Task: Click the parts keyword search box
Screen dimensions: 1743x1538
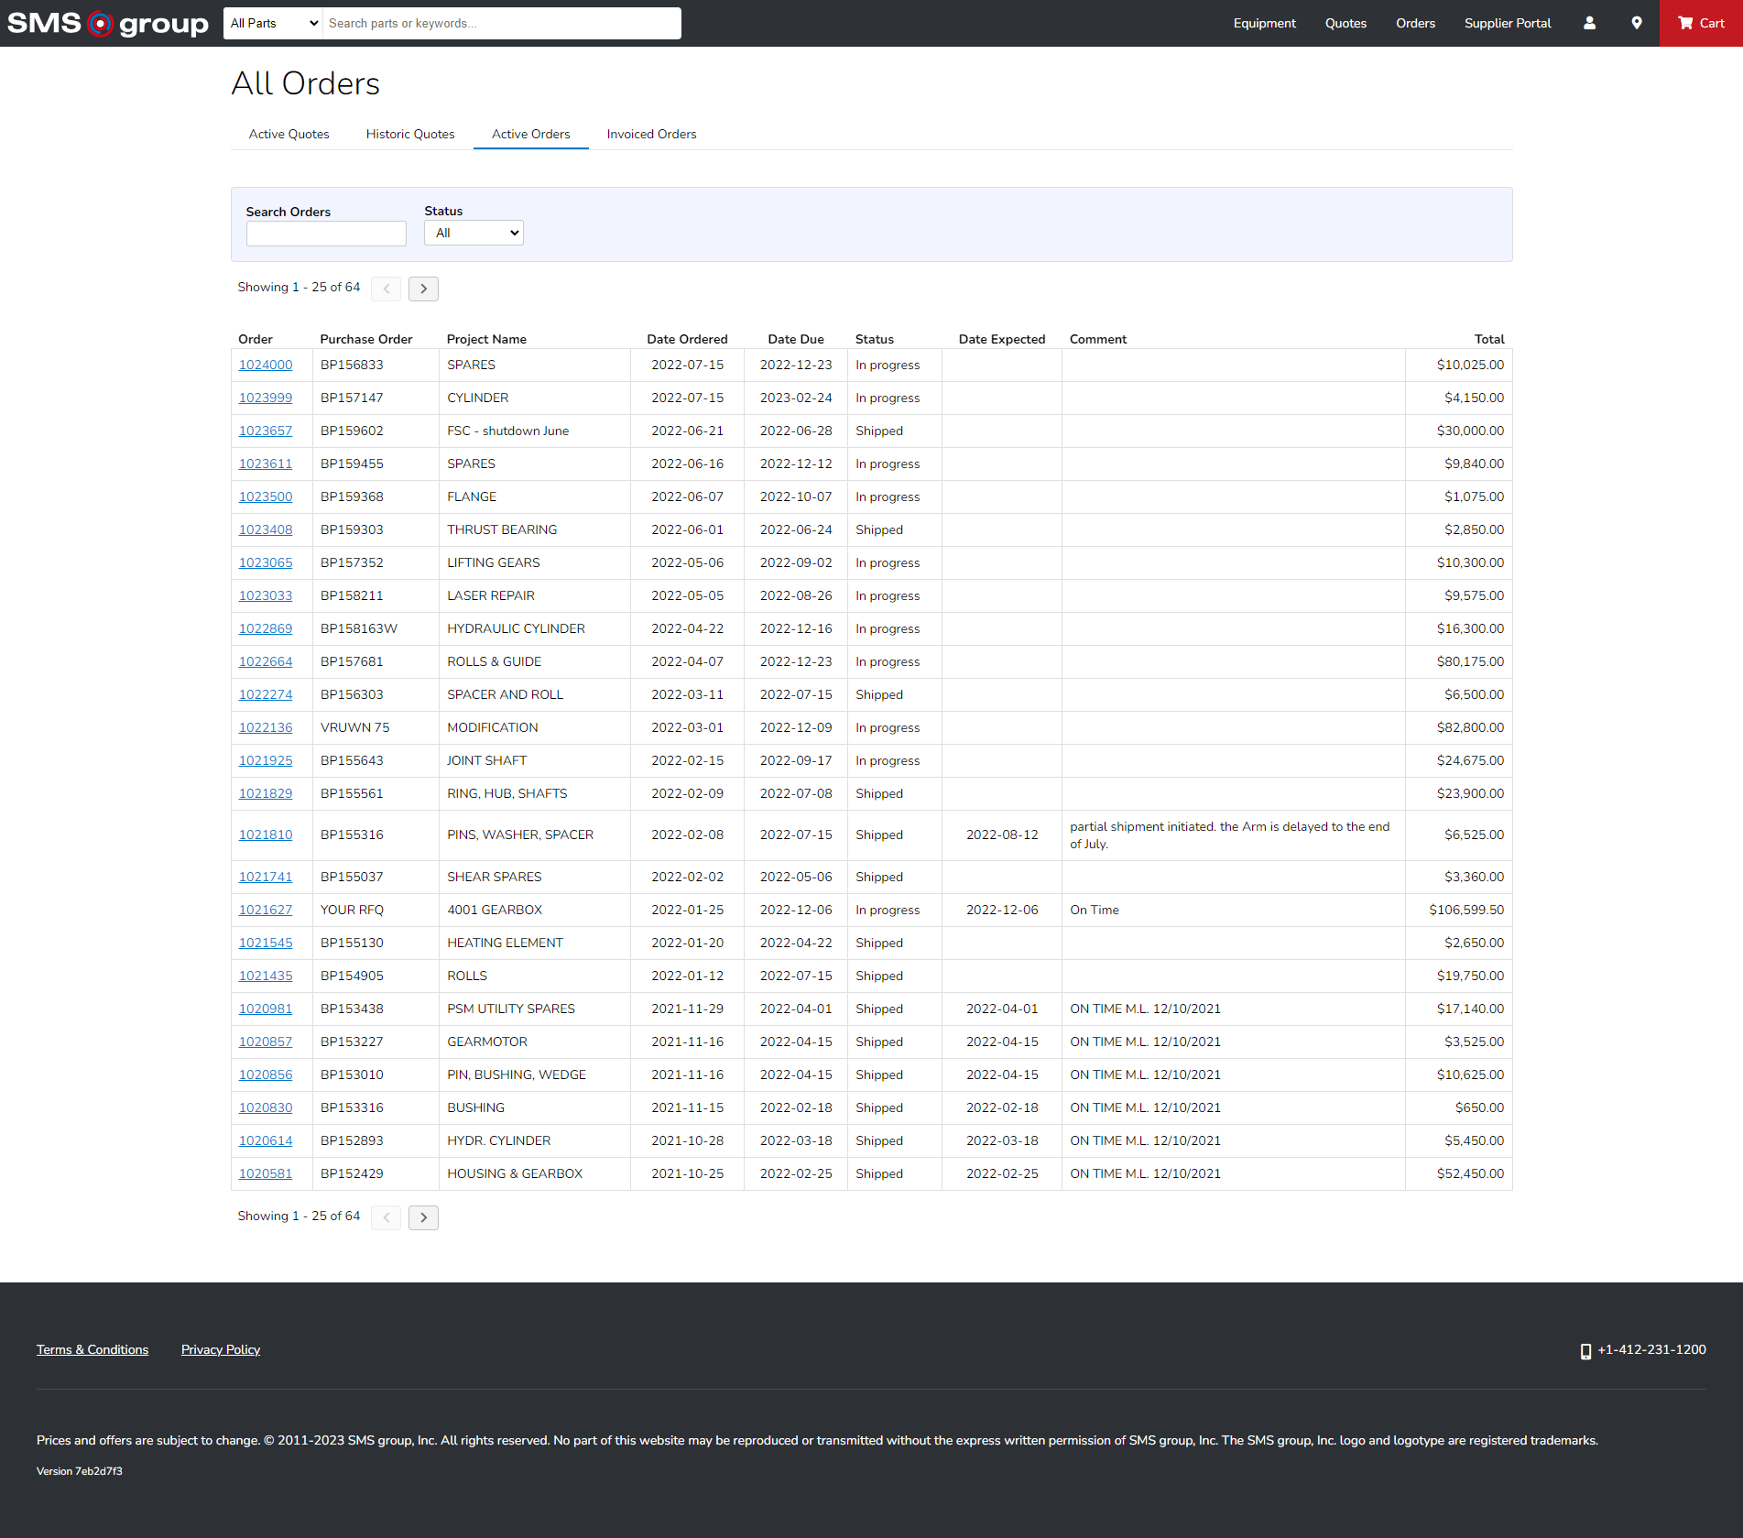Action: tap(502, 23)
